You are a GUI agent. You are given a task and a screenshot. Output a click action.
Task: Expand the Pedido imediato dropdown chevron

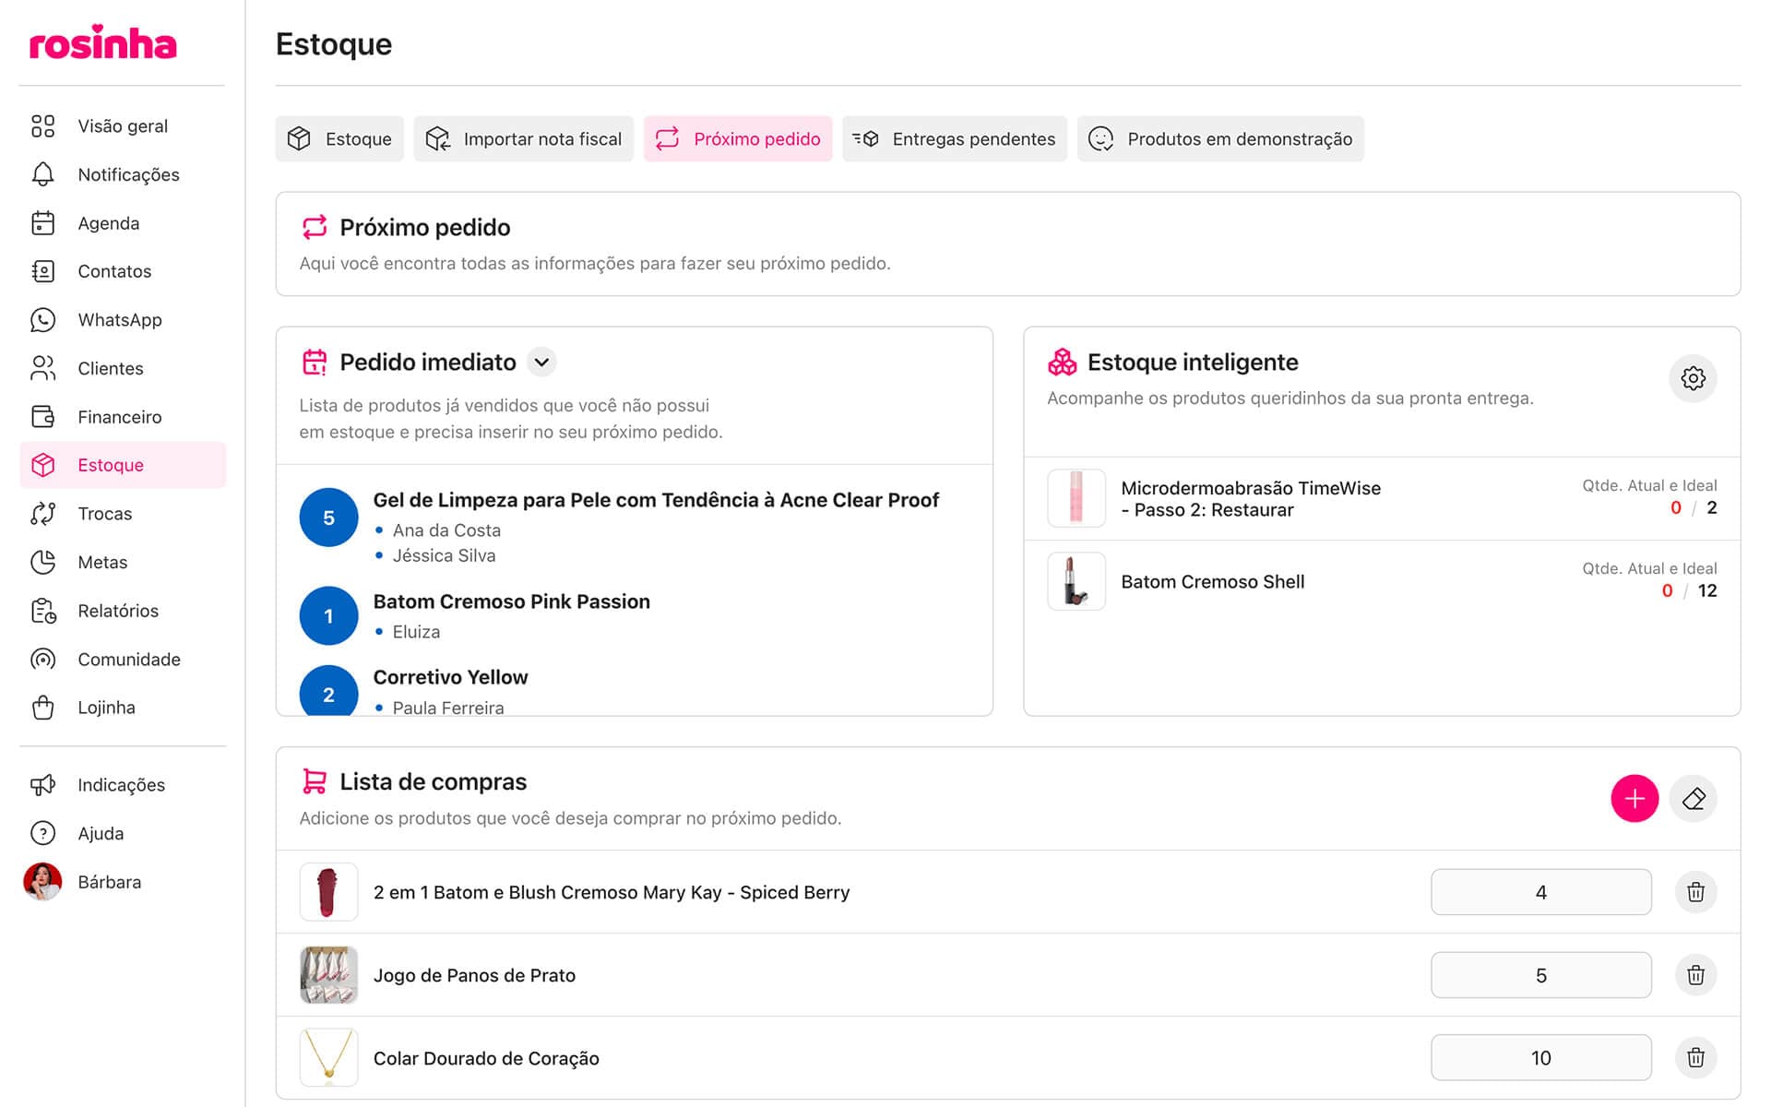coord(542,363)
